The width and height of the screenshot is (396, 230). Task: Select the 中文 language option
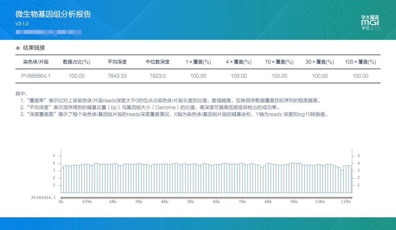point(365,28)
